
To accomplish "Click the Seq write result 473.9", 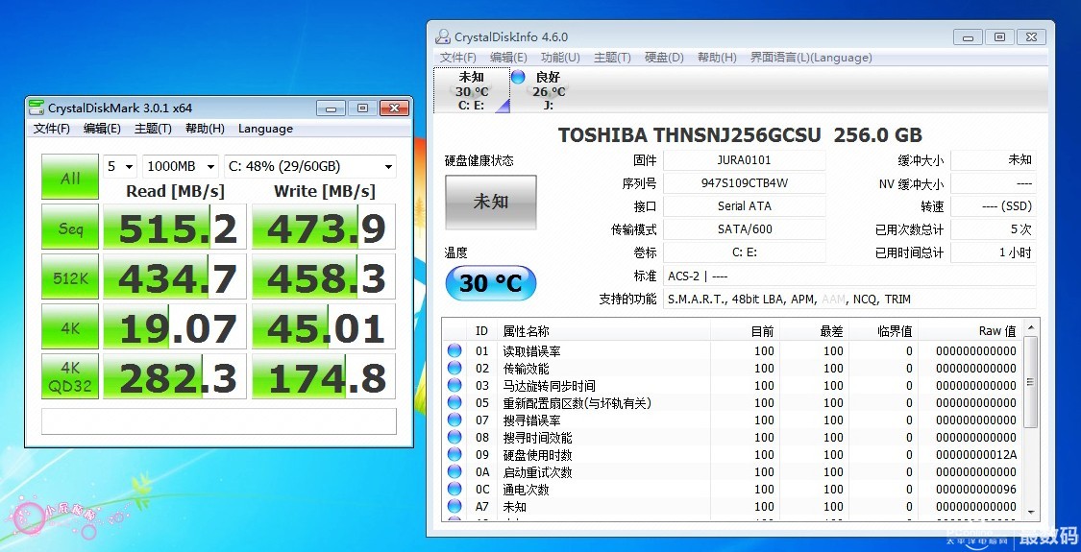I will [x=323, y=227].
